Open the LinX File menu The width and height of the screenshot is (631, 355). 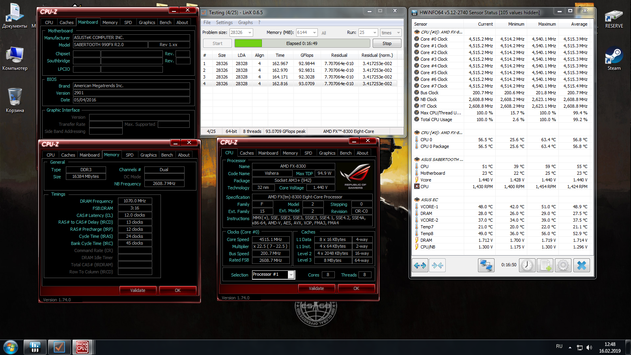(207, 22)
